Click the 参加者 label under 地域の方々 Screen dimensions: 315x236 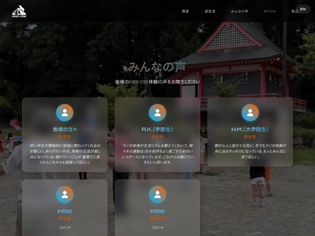tap(65, 137)
